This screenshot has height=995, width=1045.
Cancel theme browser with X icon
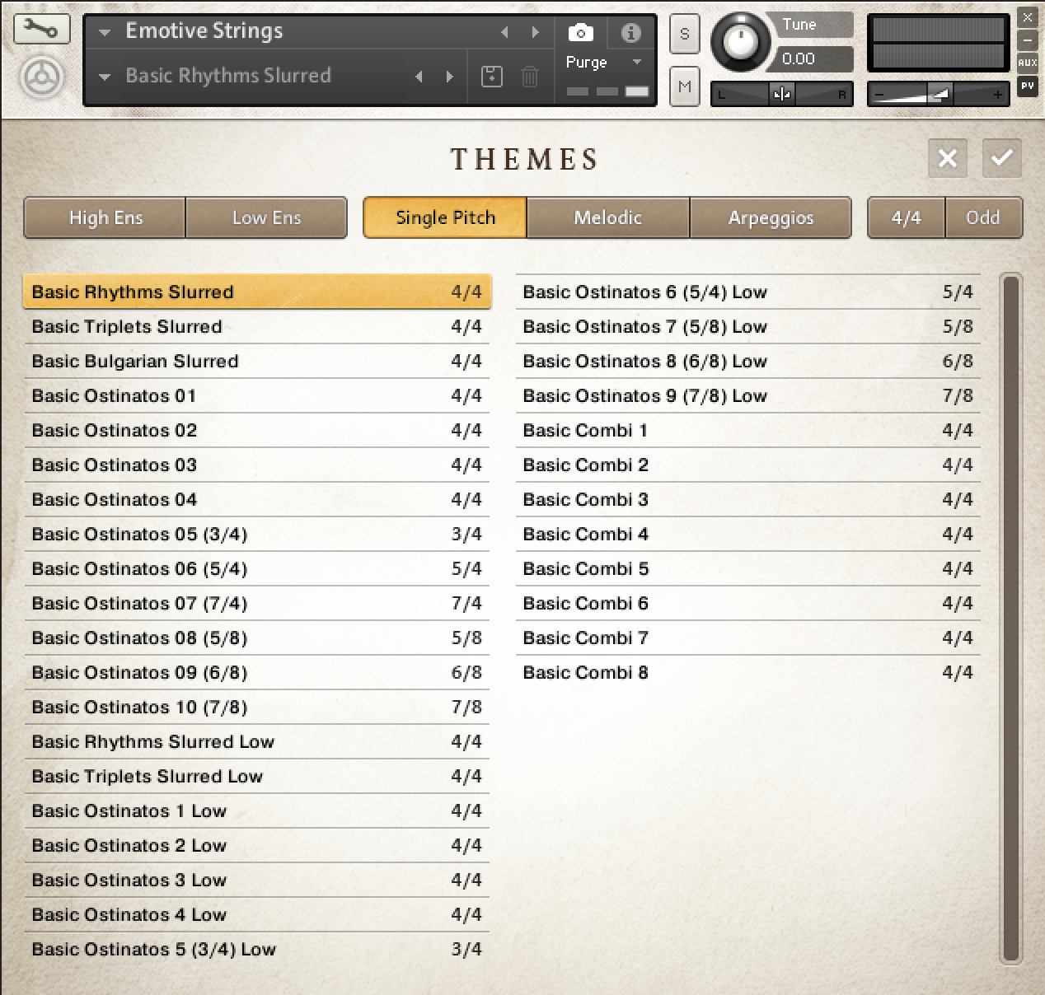(x=948, y=157)
